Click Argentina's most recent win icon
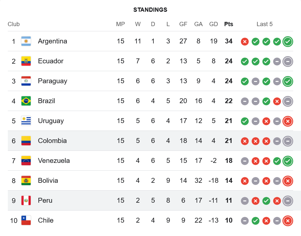The height and width of the screenshot is (236, 301). (288, 41)
